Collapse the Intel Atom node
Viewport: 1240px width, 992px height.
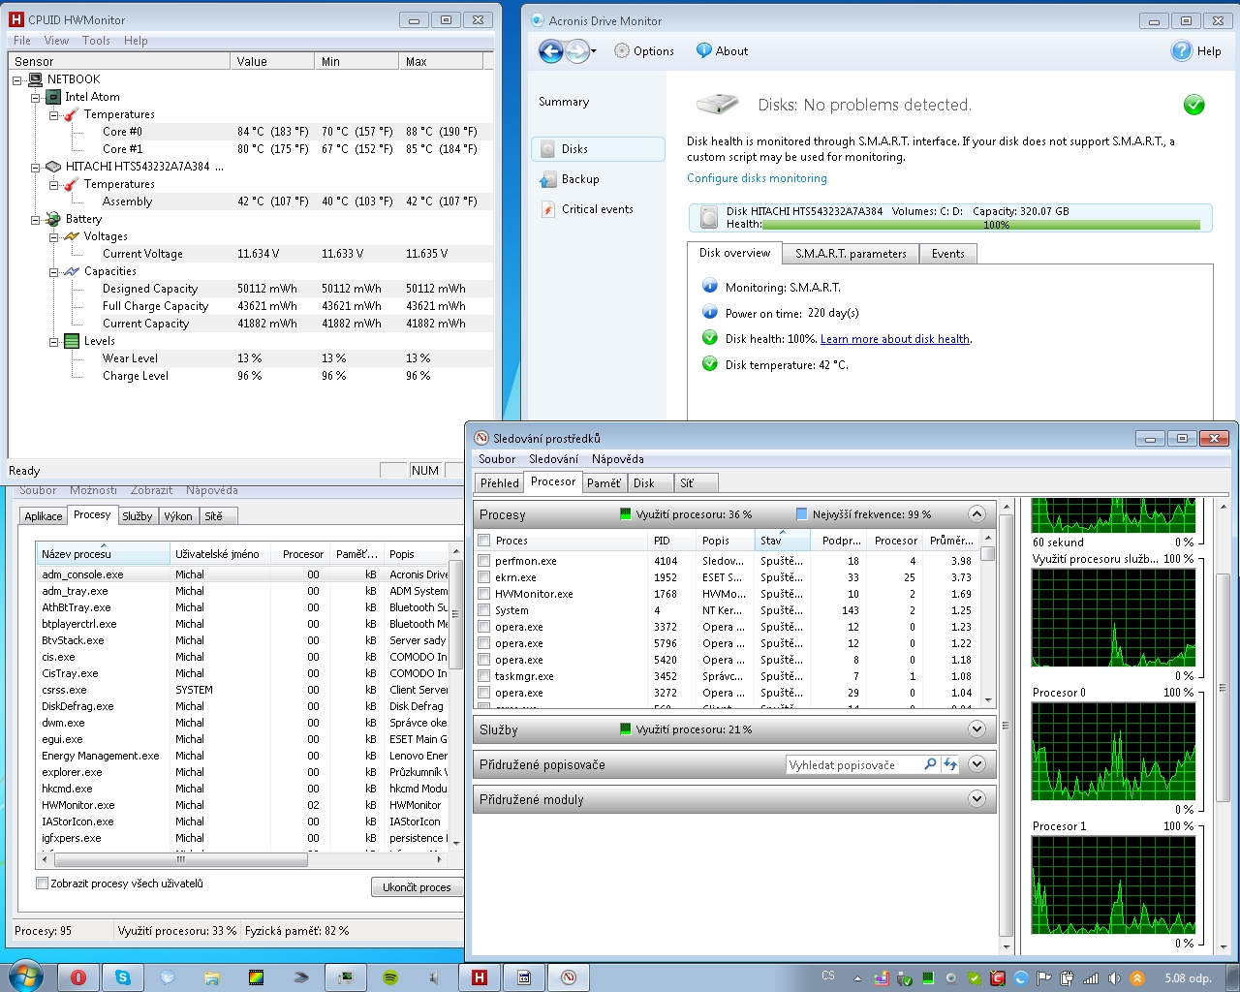tap(36, 98)
